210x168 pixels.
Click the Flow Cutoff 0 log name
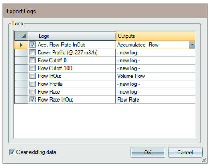[x=52, y=61]
